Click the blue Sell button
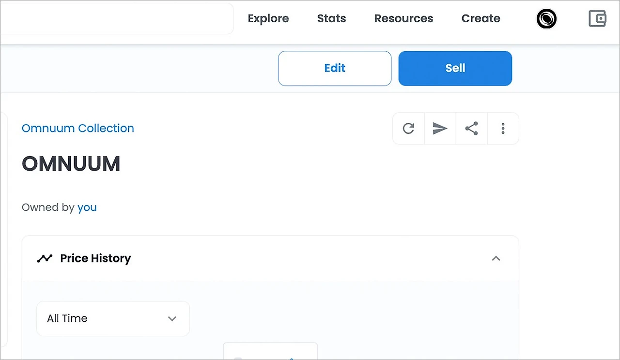This screenshot has width=620, height=360. (x=455, y=68)
